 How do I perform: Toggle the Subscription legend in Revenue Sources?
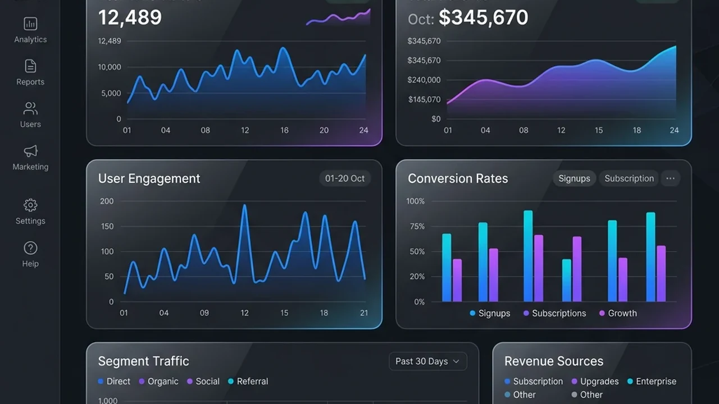534,382
